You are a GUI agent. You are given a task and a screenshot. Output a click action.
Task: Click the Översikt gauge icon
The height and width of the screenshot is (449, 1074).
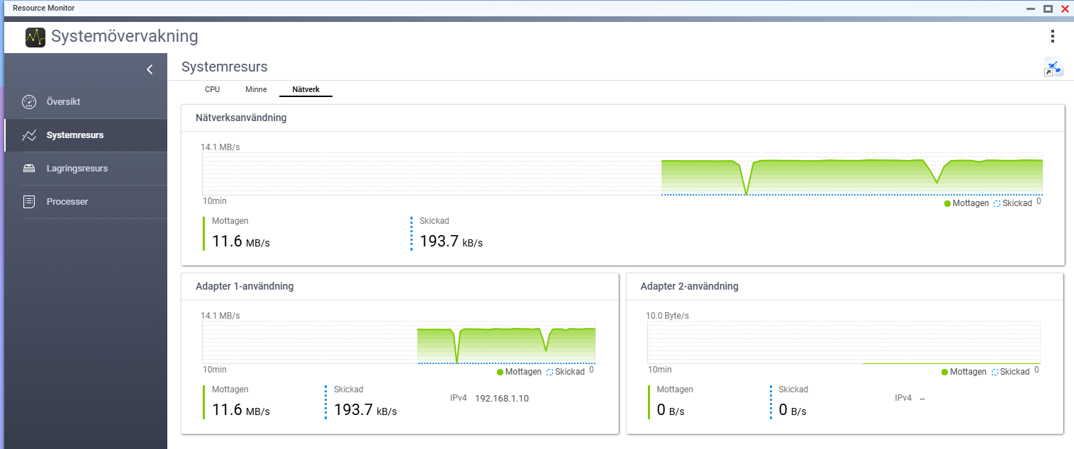click(29, 102)
